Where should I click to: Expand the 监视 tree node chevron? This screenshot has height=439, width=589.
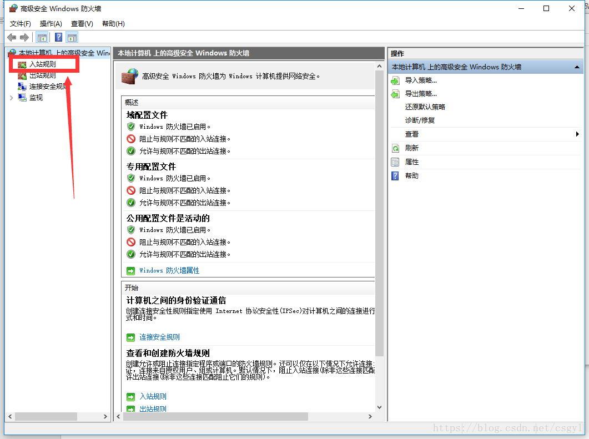click(11, 98)
